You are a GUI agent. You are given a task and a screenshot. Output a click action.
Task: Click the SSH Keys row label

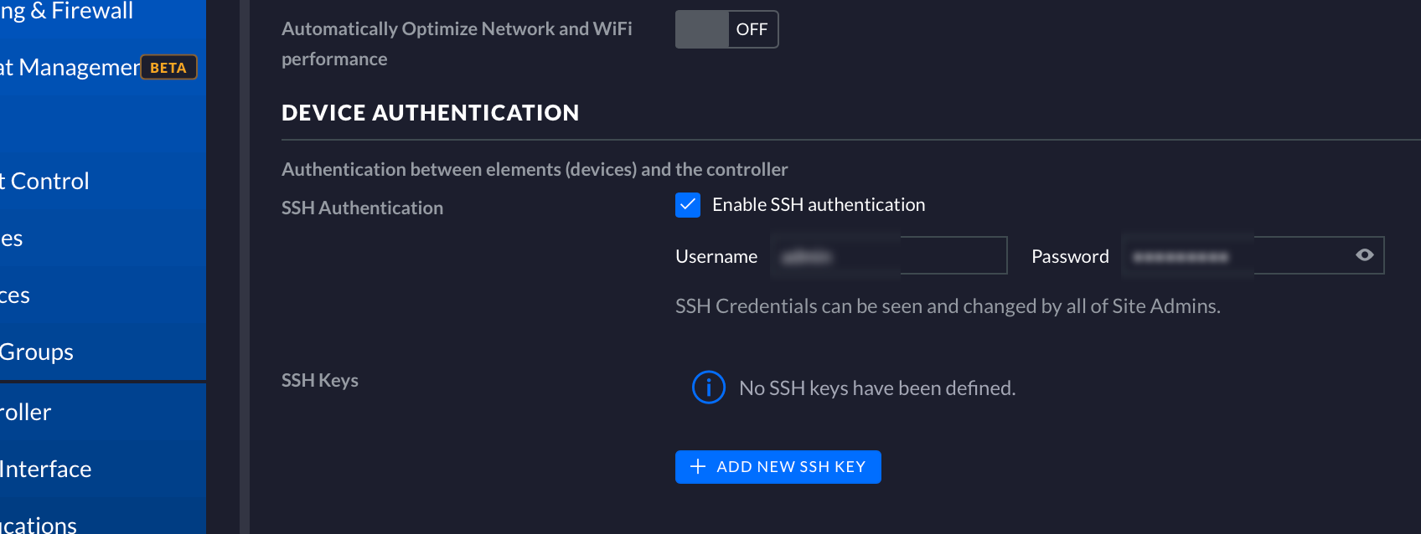(320, 381)
